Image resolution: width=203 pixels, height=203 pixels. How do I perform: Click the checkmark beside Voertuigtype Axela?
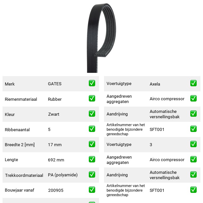click(x=193, y=83)
